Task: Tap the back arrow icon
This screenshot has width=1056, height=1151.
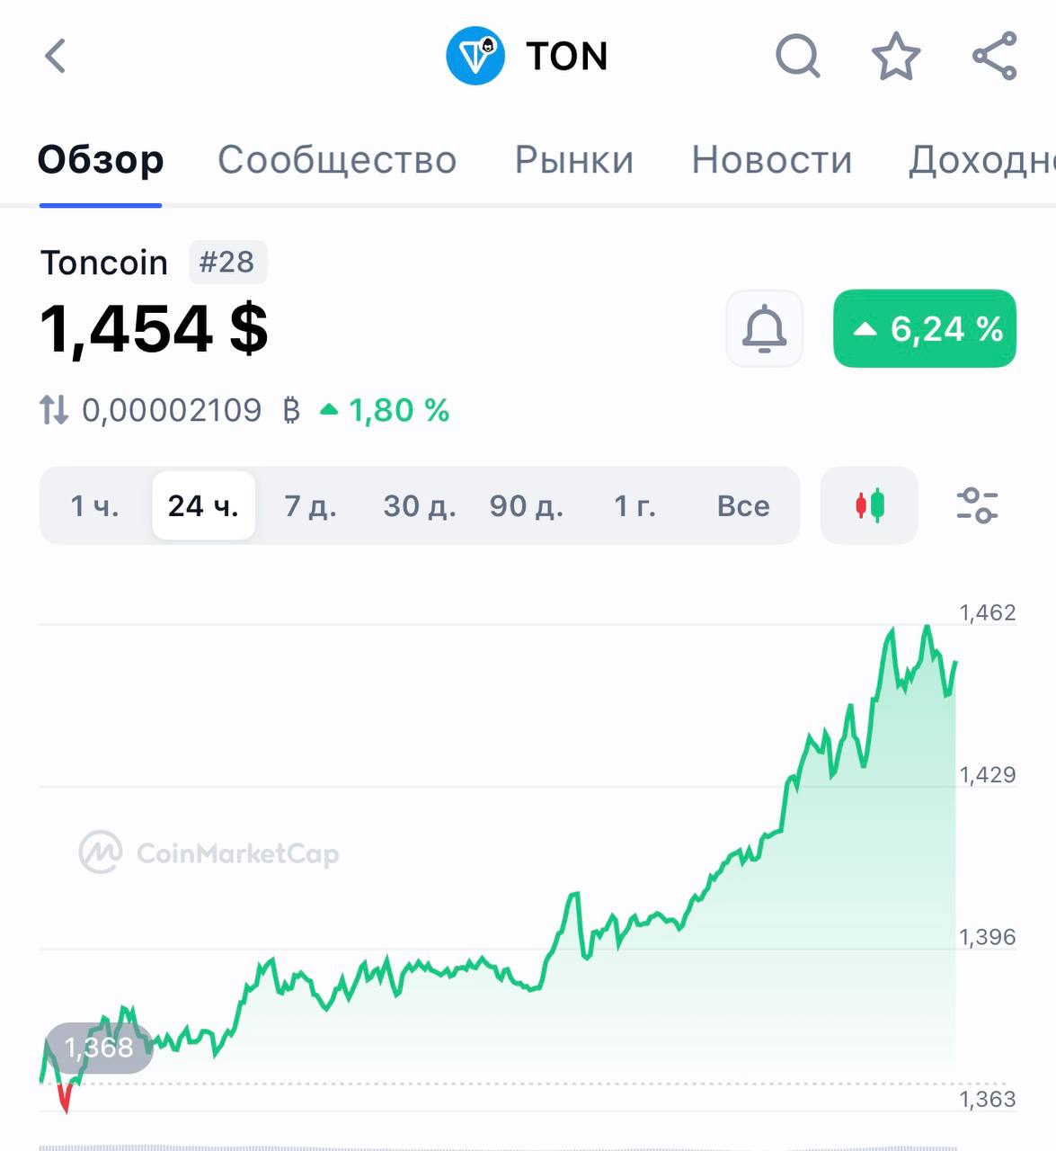Action: tap(56, 56)
